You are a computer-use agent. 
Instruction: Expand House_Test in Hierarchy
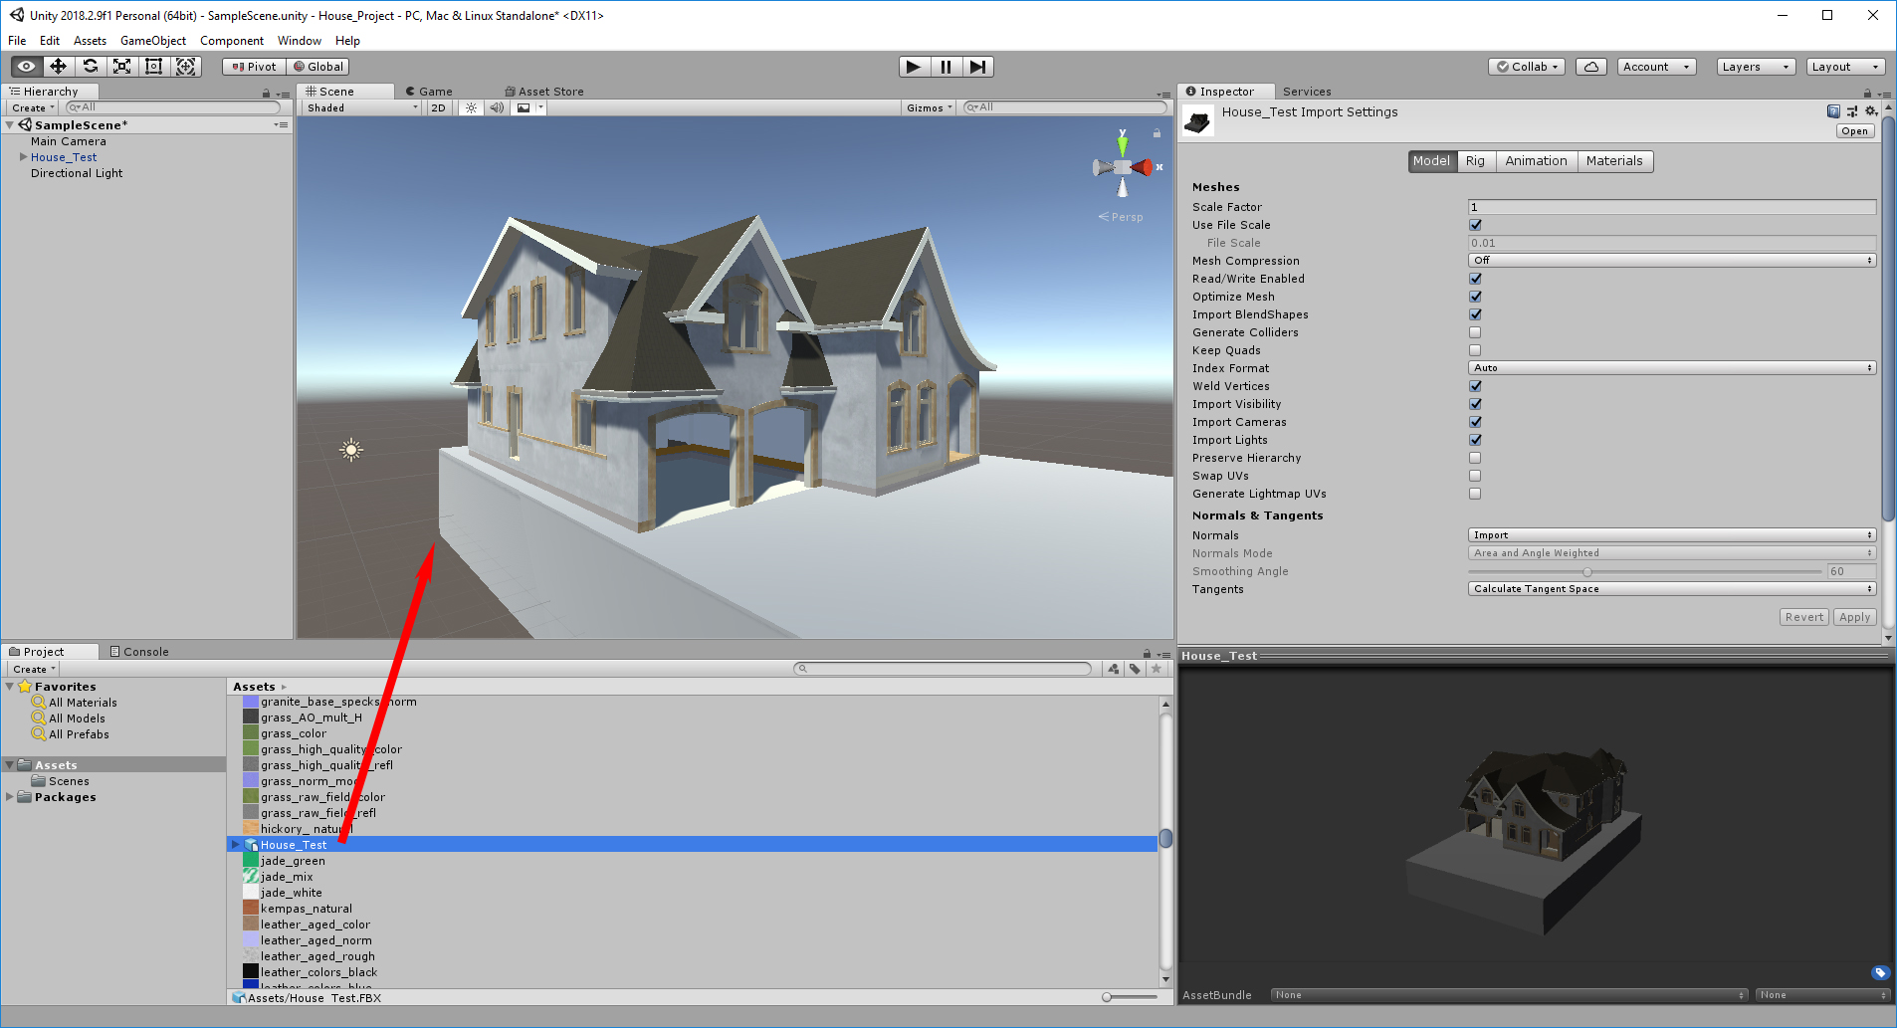point(24,157)
